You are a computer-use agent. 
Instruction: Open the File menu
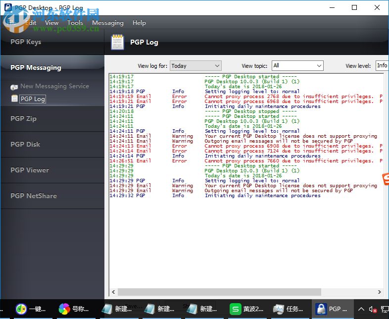(x=12, y=23)
